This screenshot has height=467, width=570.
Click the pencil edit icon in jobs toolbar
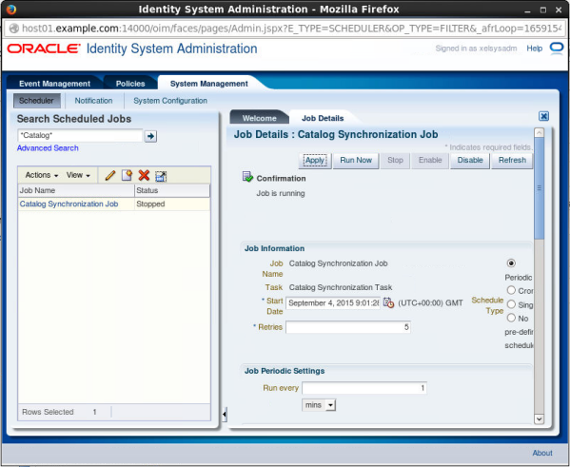click(110, 176)
